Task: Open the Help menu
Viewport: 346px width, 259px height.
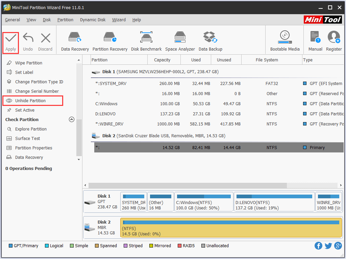Action: tap(137, 20)
